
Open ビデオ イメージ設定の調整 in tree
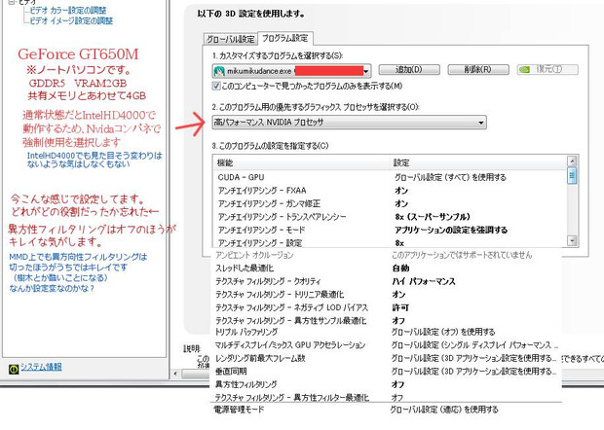click(x=71, y=20)
